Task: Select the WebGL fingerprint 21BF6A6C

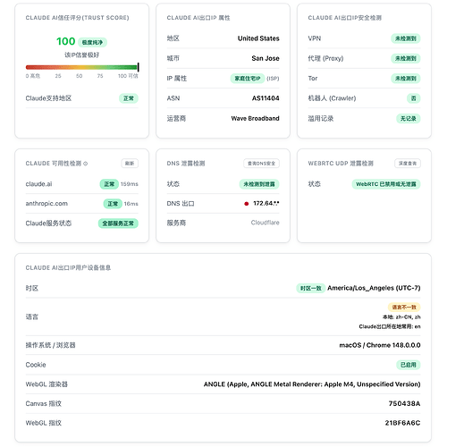Action: pyautogui.click(x=402, y=423)
